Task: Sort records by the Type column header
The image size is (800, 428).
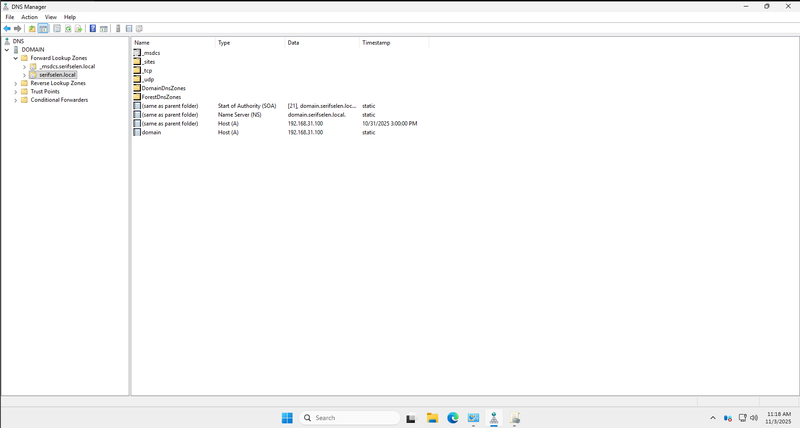Action: [x=224, y=42]
